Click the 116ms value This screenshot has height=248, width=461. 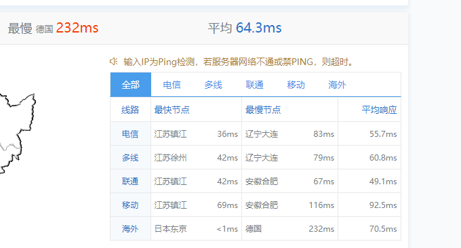pyautogui.click(x=321, y=205)
